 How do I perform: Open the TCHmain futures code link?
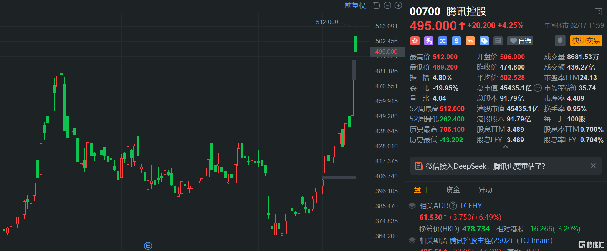[x=534, y=240]
